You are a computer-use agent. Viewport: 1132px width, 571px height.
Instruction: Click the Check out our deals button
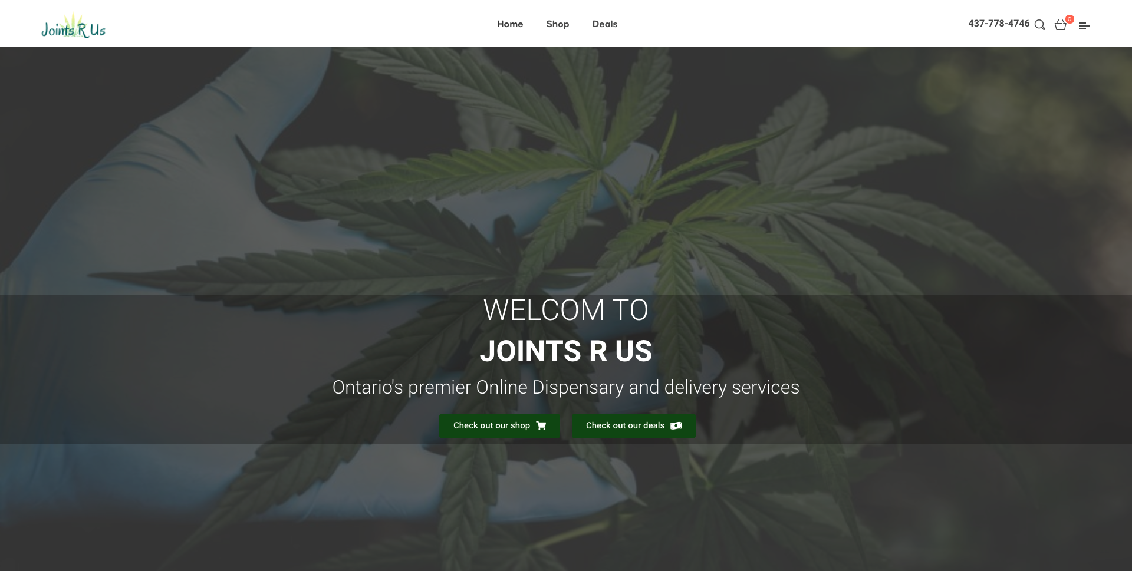click(634, 426)
